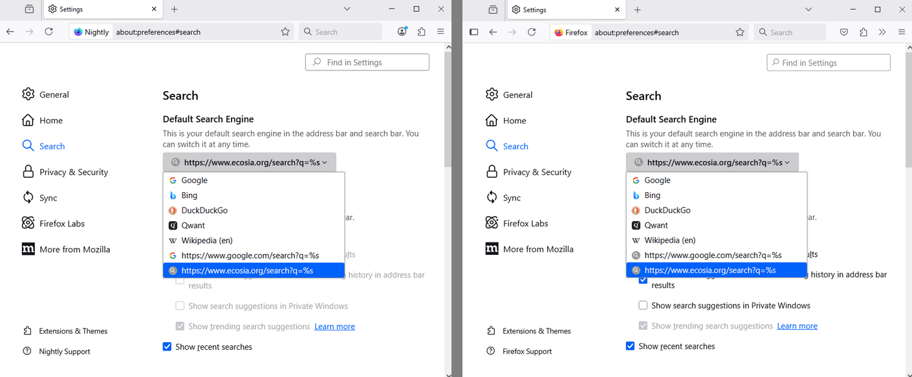The width and height of the screenshot is (912, 377).
Task: Uncheck Show recent searches in Nightly
Action: pos(167,347)
